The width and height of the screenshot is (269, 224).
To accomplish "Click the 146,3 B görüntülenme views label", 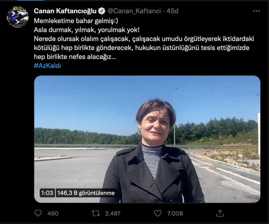I will coord(86,193).
